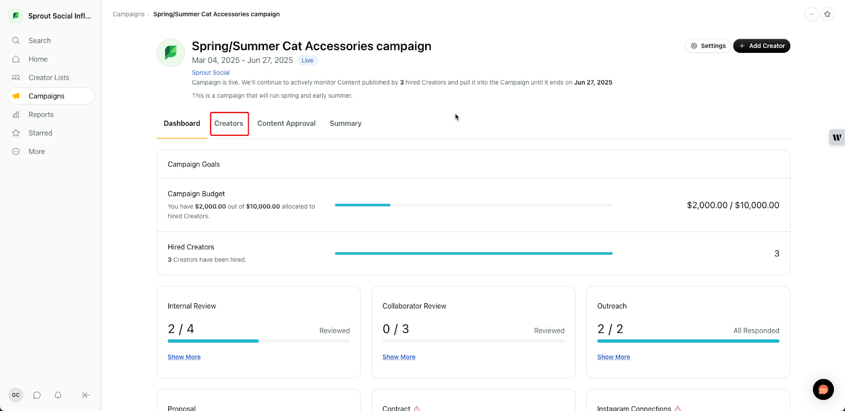The width and height of the screenshot is (845, 411).
Task: Select Campaigns megaphone sidebar item
Action: [x=51, y=96]
